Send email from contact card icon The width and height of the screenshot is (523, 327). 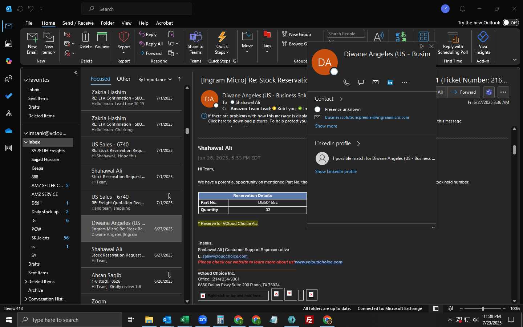coord(376,82)
